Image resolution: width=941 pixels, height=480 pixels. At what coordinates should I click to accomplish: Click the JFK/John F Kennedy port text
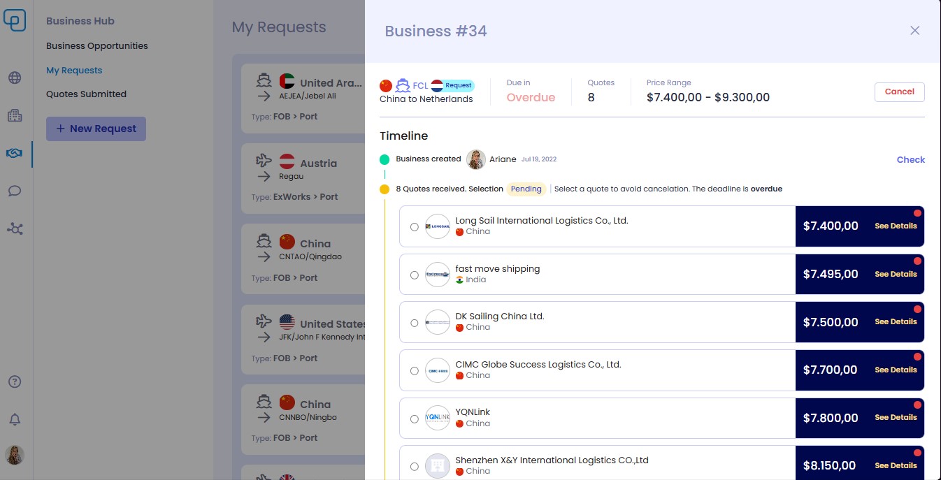click(322, 337)
